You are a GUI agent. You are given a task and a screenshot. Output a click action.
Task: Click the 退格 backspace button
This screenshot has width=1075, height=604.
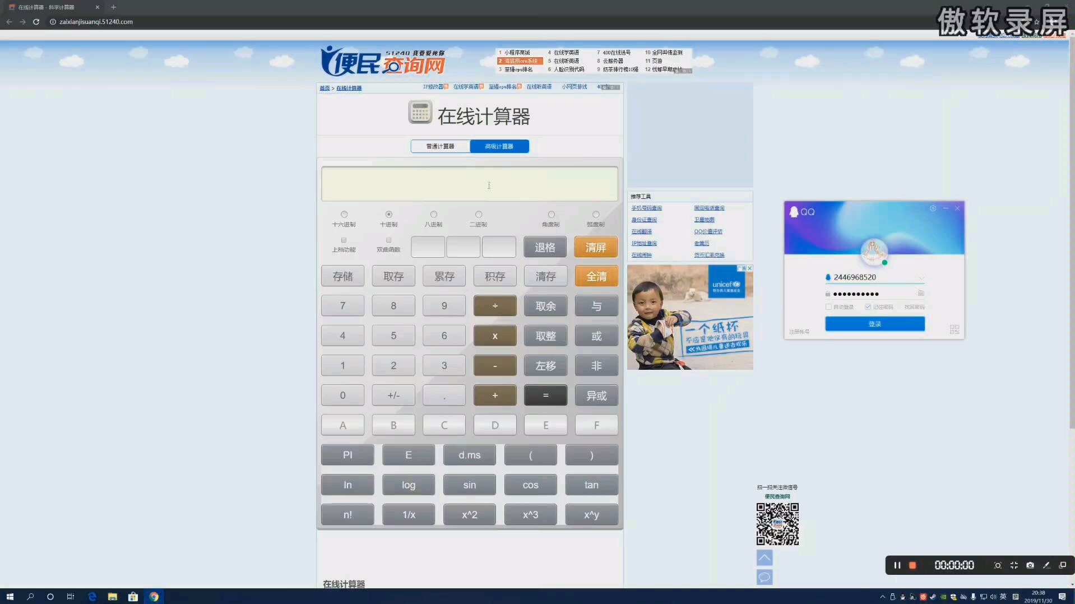pyautogui.click(x=545, y=247)
